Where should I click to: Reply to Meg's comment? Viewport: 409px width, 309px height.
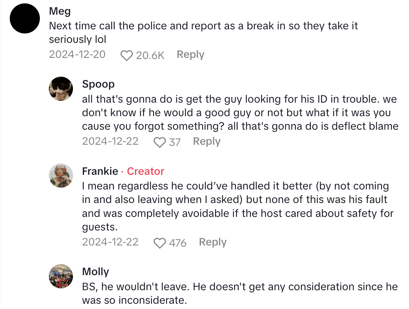click(x=190, y=55)
